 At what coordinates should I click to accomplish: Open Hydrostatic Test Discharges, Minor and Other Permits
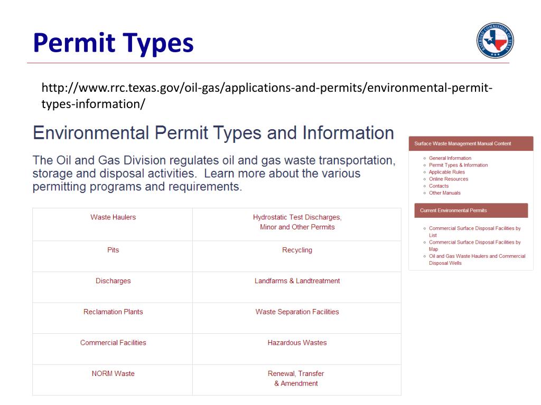coord(297,222)
